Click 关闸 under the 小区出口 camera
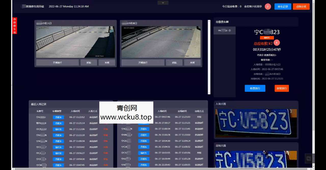Screen dimensions: 326x170 [x=192, y=62]
